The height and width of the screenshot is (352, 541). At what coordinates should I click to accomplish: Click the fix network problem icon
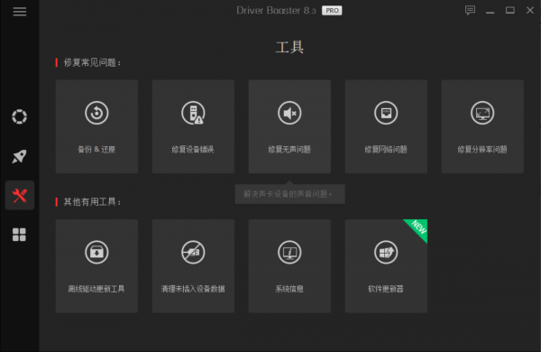point(386,113)
